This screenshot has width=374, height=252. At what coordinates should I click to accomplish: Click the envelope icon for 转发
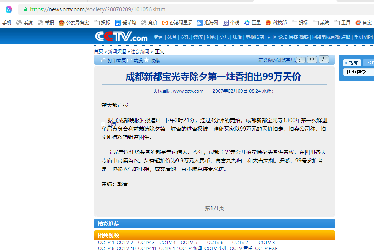click(130, 60)
